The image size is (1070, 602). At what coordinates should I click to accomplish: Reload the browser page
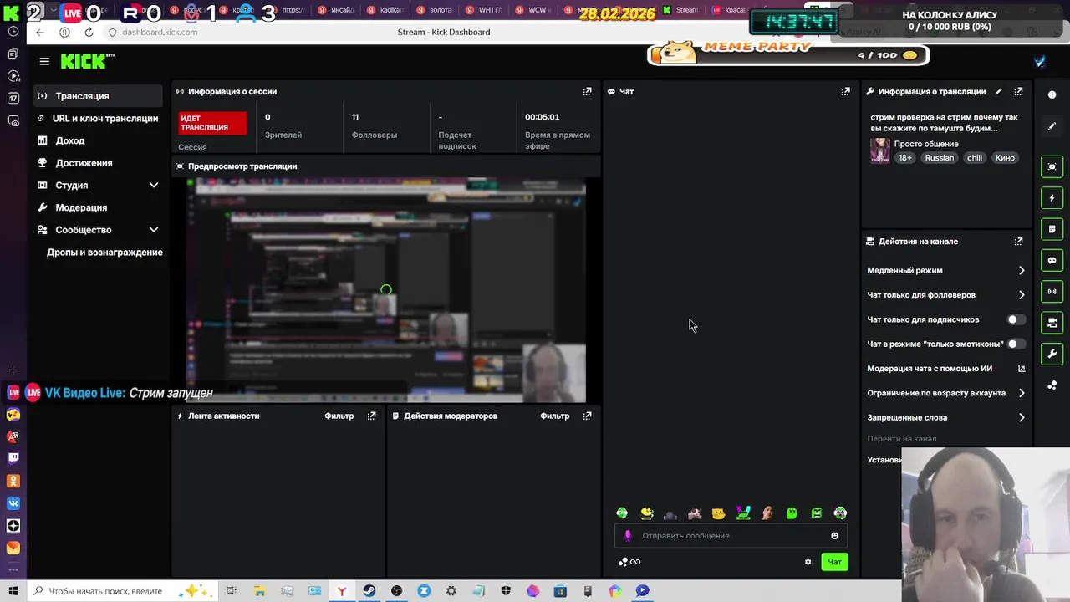tap(89, 32)
